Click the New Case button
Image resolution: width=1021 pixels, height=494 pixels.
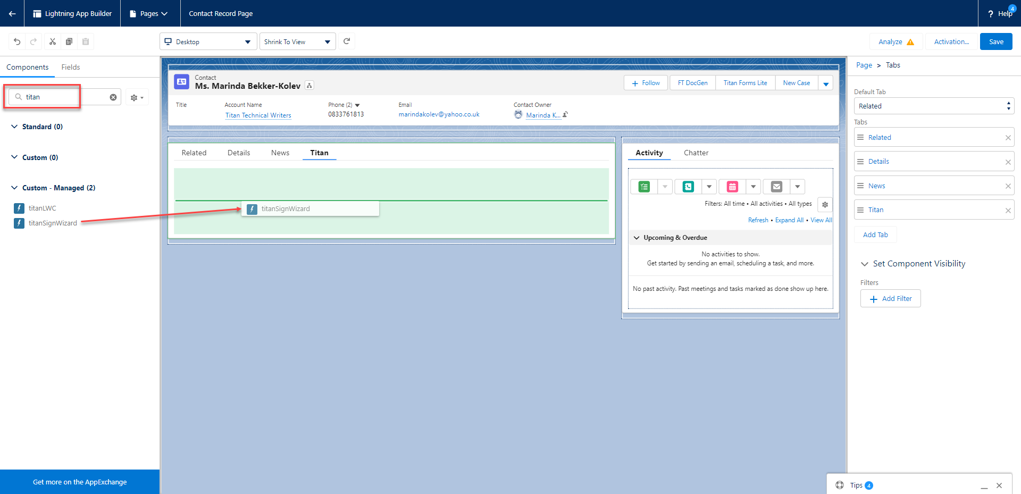796,83
